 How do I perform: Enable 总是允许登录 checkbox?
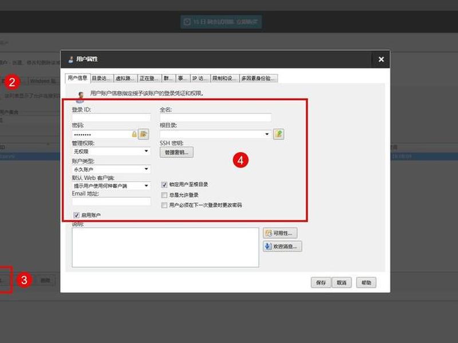pyautogui.click(x=164, y=195)
